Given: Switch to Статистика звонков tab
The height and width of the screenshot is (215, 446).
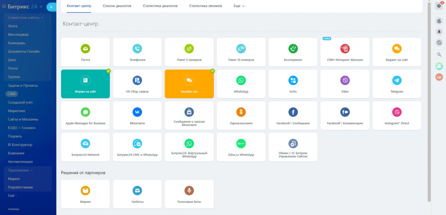Looking at the screenshot, I should click(x=206, y=6).
